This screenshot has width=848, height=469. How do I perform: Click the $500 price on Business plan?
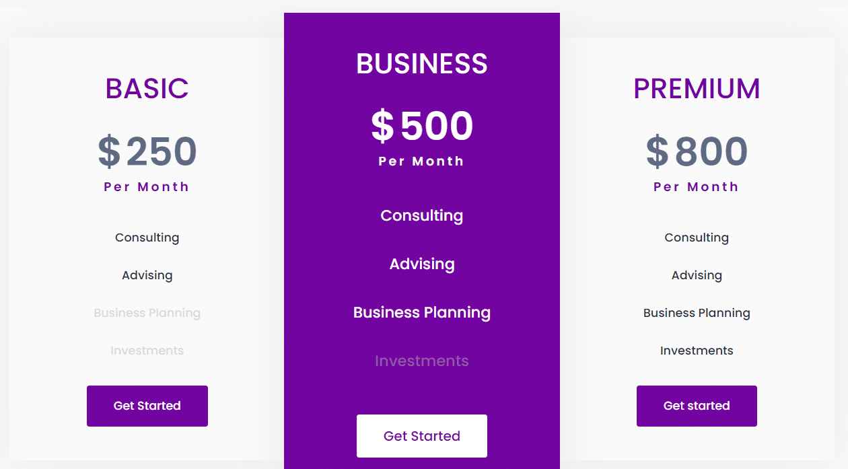pos(421,127)
